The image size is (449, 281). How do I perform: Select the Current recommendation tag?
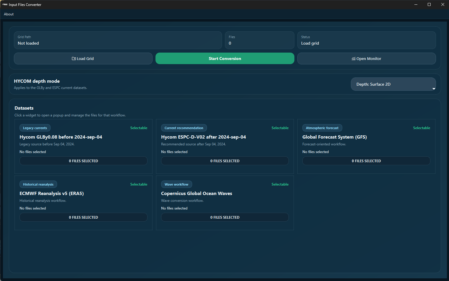click(184, 128)
